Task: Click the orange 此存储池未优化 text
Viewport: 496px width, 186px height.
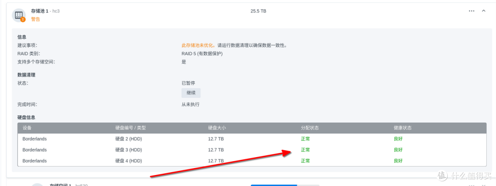Action: [198, 45]
